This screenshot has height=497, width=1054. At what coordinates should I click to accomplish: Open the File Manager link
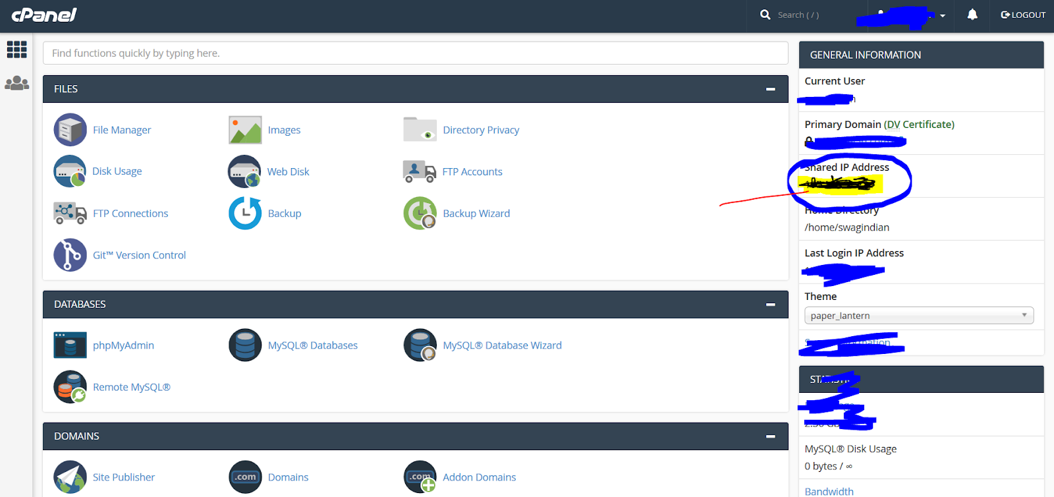click(x=122, y=130)
